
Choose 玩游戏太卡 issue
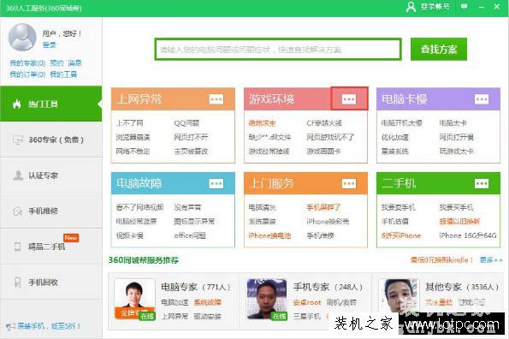tap(457, 151)
